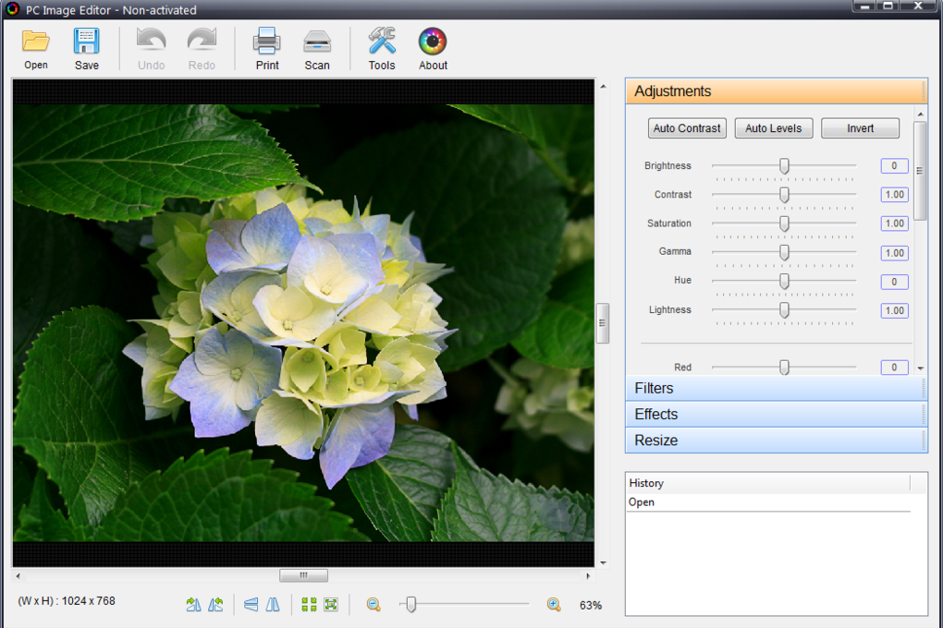The height and width of the screenshot is (628, 943).
Task: Click the canvas vertical scrollbar thumb
Action: tap(603, 322)
